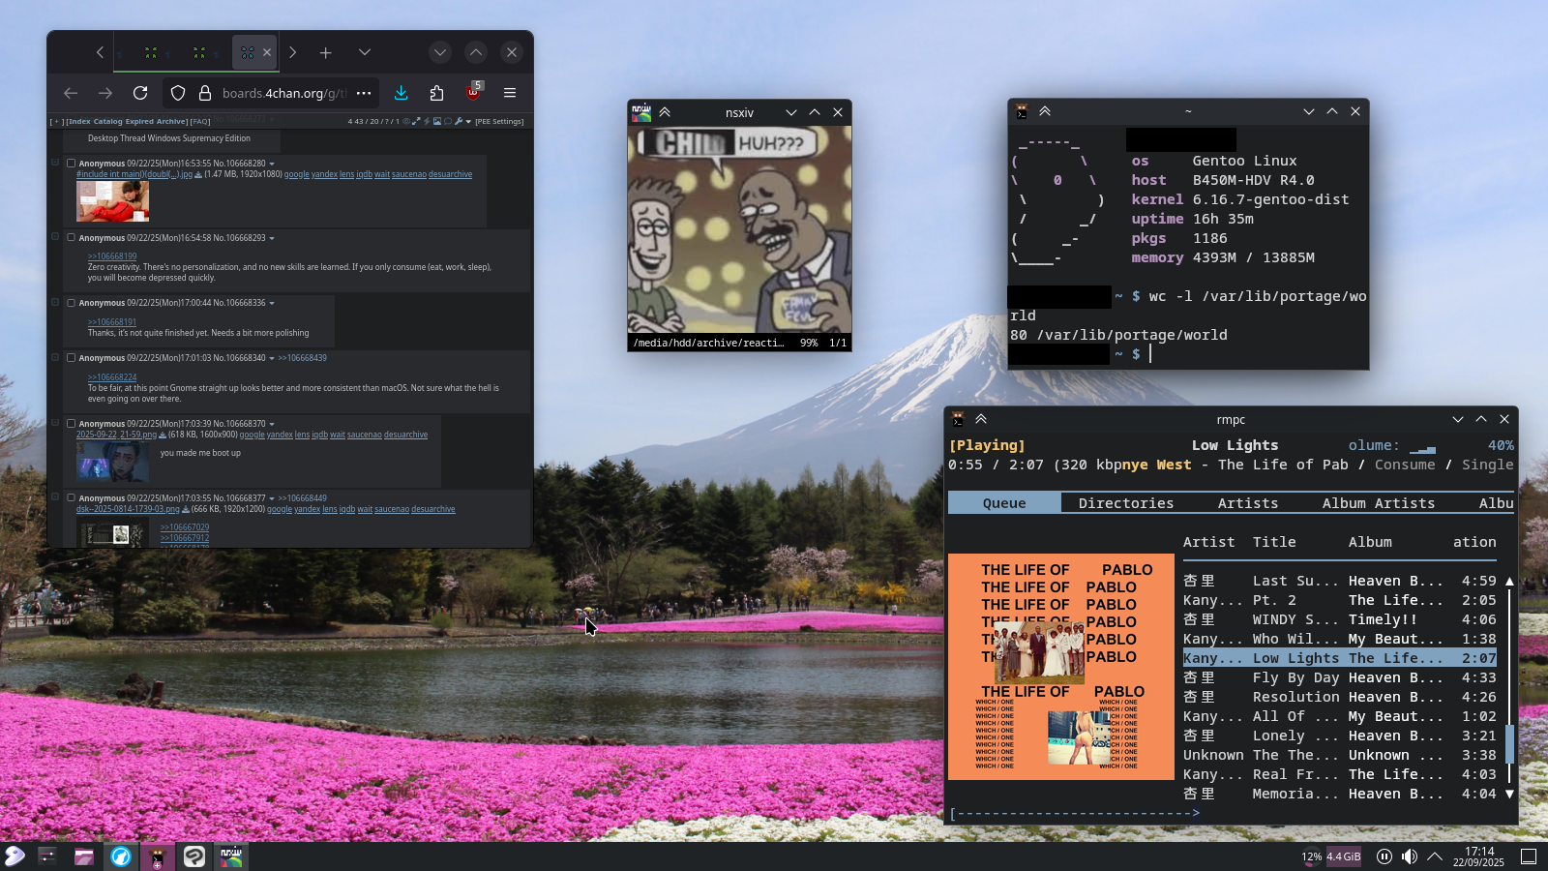Toggle keep-above icon in nsxiv title bar
This screenshot has width=1548, height=871.
coord(665,112)
